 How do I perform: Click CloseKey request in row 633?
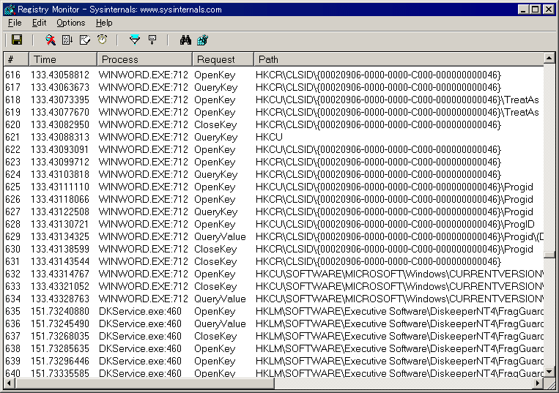(x=215, y=287)
